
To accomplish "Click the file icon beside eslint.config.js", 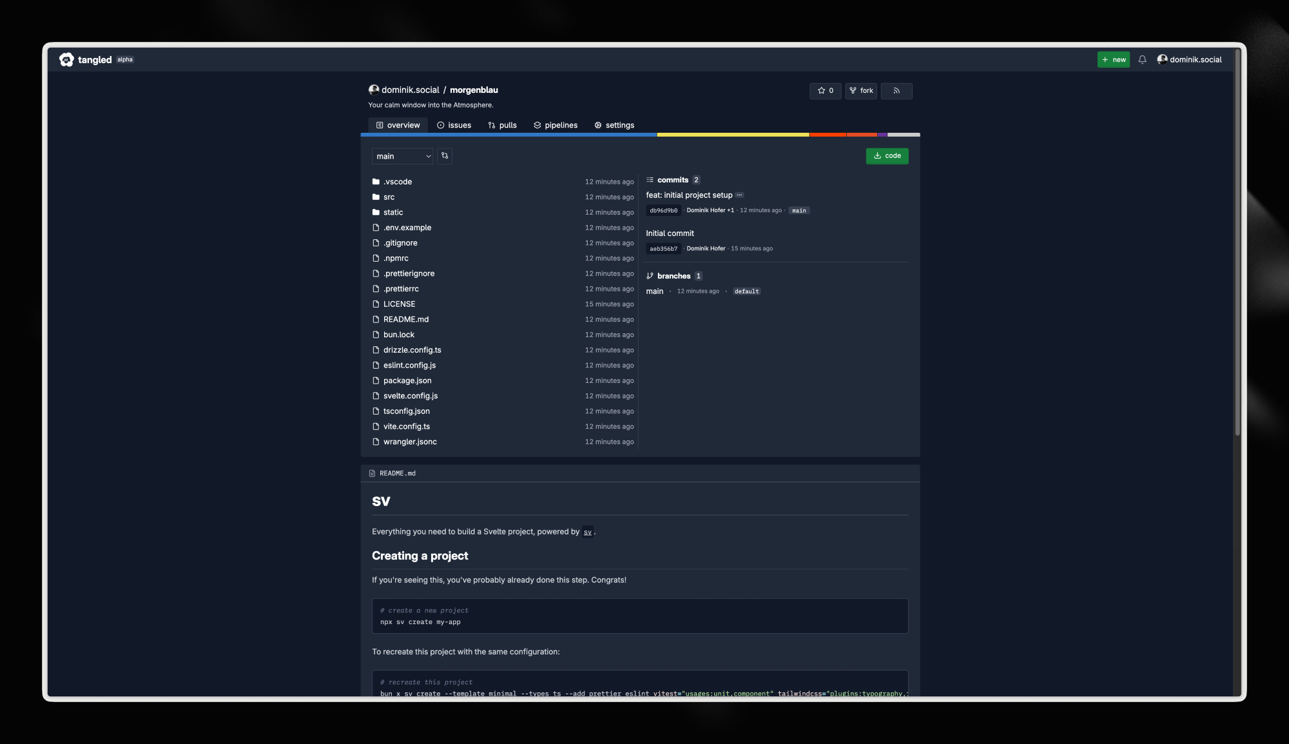I will point(376,366).
